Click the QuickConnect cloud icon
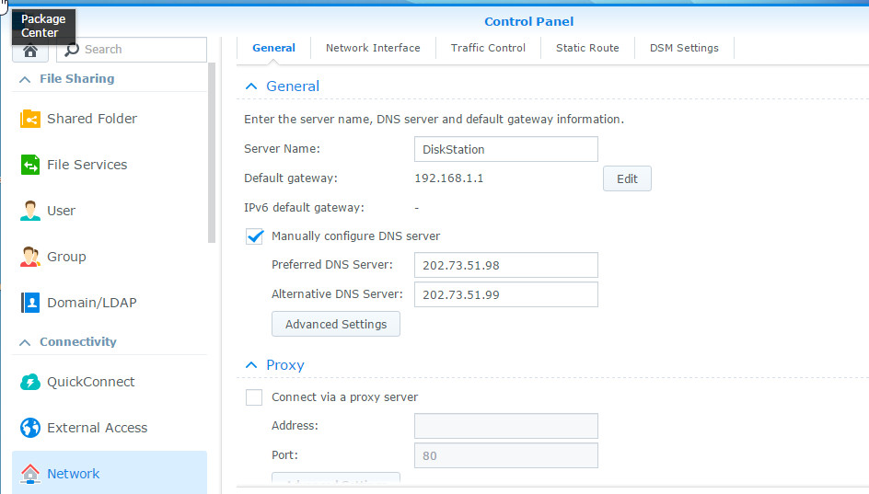This screenshot has height=494, width=869. click(x=30, y=382)
